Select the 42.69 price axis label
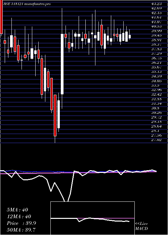The width and height of the screenshot is (168, 235). [x=156, y=8]
